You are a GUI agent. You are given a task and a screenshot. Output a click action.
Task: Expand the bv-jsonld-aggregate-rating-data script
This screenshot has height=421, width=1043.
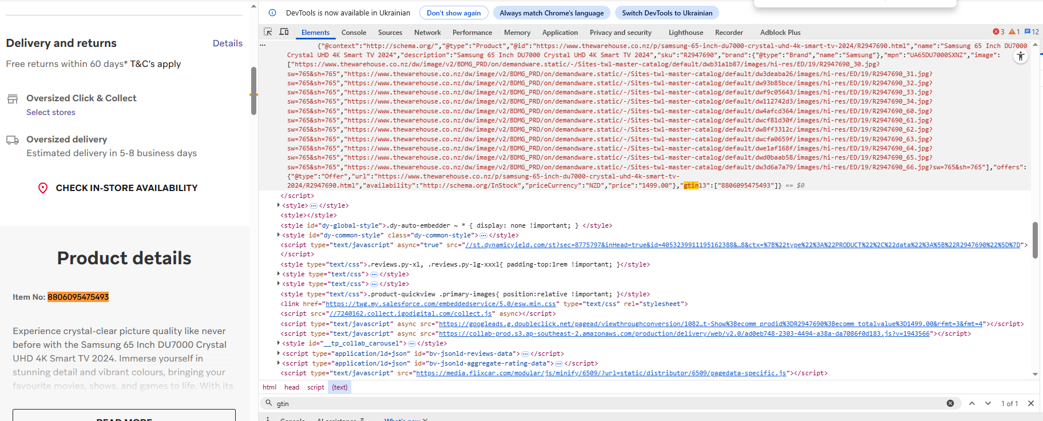279,363
